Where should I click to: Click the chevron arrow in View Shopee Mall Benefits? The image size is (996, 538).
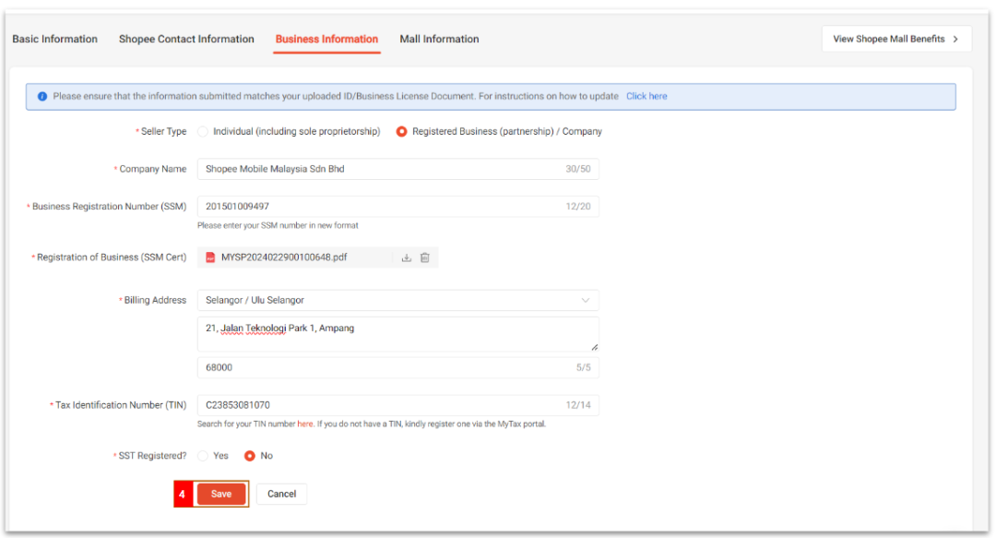(x=955, y=39)
